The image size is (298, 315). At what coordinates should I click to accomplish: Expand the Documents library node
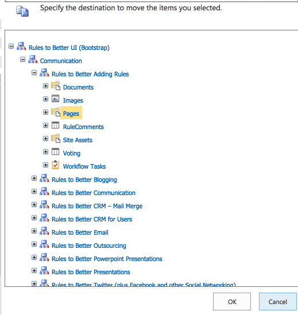coord(45,86)
